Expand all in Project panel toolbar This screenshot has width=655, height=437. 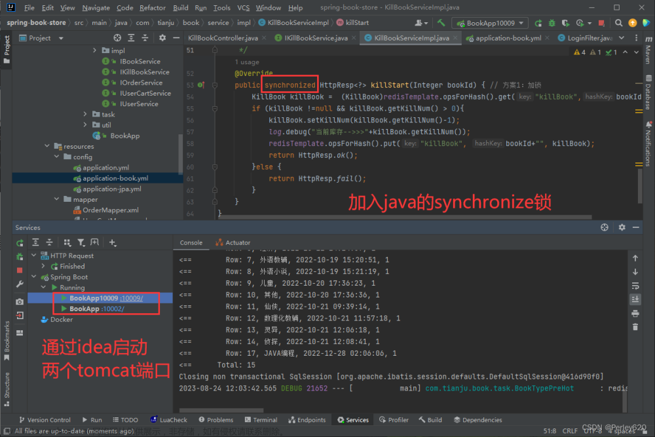[x=131, y=38]
